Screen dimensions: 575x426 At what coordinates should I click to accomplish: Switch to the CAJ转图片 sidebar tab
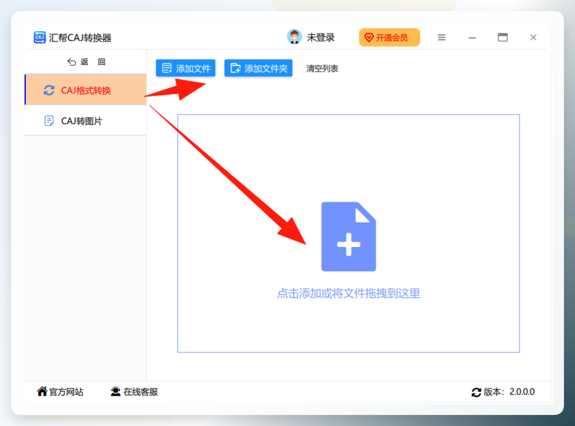85,121
